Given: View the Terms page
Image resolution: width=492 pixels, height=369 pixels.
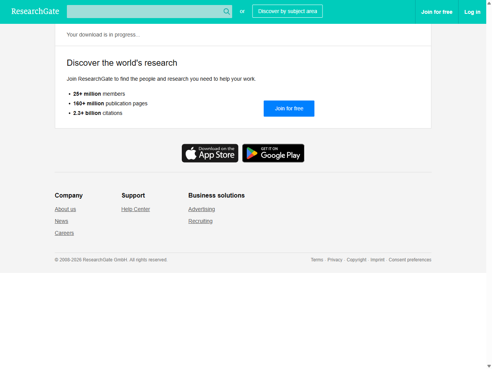Looking at the screenshot, I should point(317,260).
